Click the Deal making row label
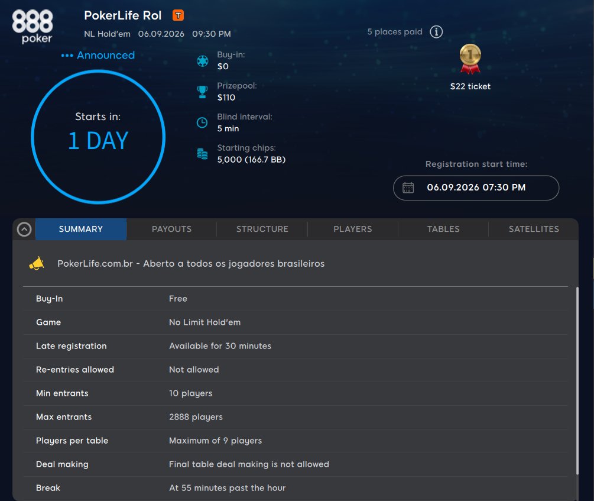The height and width of the screenshot is (501, 594). (62, 464)
